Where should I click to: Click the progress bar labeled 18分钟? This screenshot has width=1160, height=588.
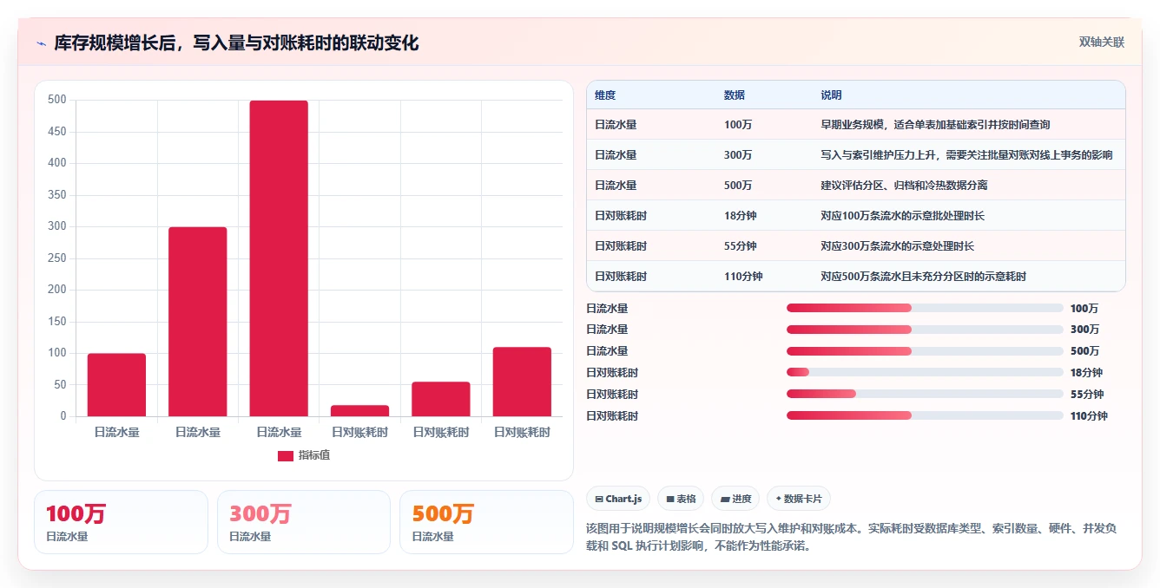click(x=925, y=373)
